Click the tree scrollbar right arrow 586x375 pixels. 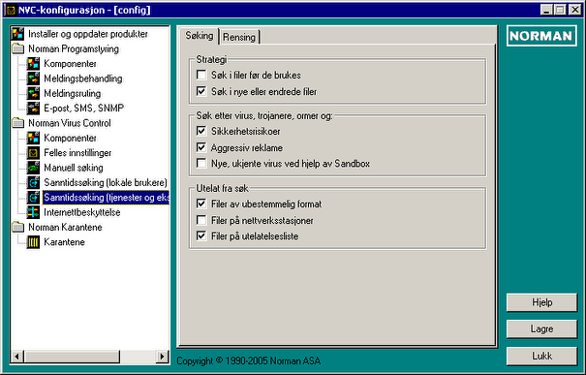(x=162, y=357)
